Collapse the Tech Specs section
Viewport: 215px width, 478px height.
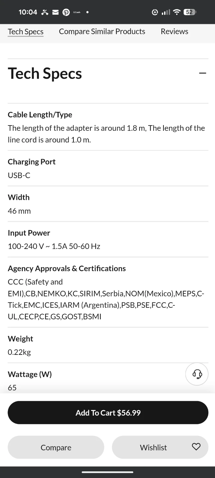202,73
